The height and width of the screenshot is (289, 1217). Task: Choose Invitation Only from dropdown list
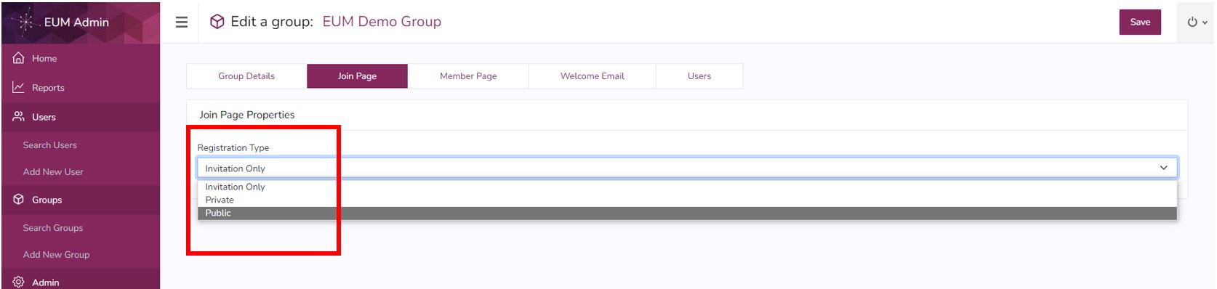(x=687, y=187)
